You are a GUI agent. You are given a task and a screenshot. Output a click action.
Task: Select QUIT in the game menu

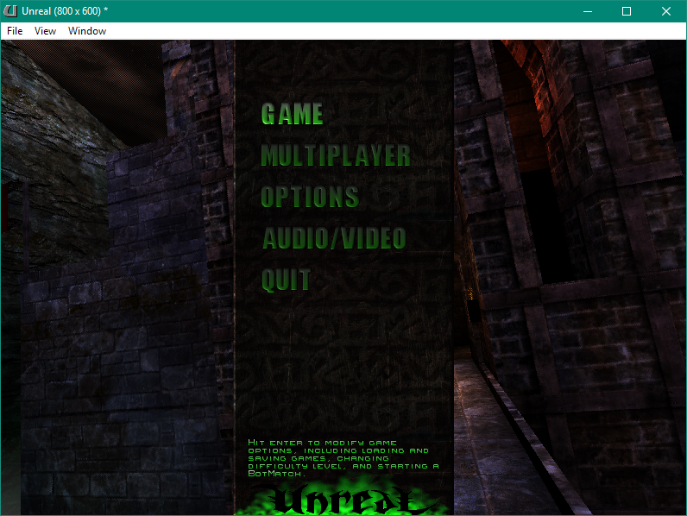tap(286, 280)
